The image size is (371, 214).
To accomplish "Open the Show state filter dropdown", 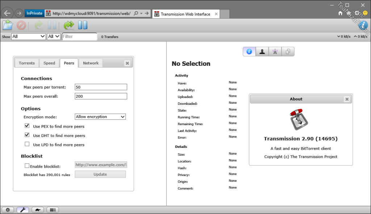I will pos(29,37).
